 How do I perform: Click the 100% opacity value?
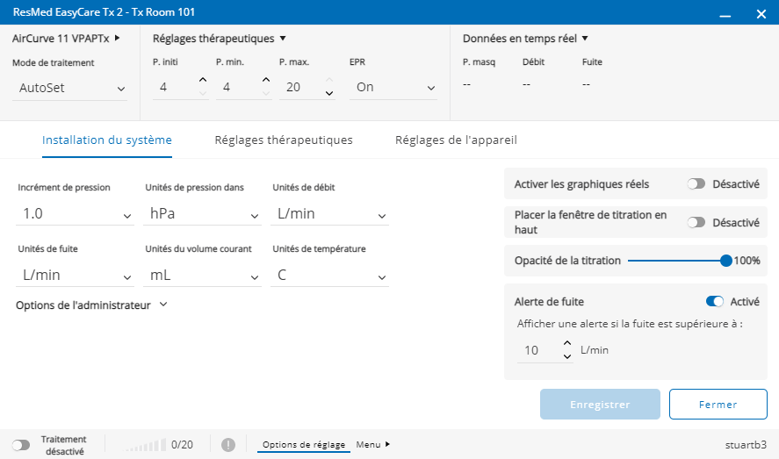tap(747, 261)
